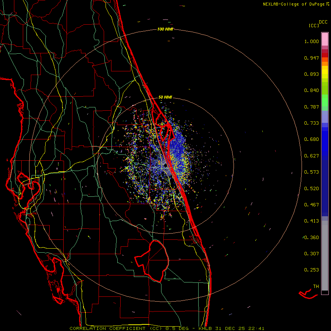Screen dimensions: 331x331
Task: Click the gray low-value color bar segment
Action: click(325, 256)
